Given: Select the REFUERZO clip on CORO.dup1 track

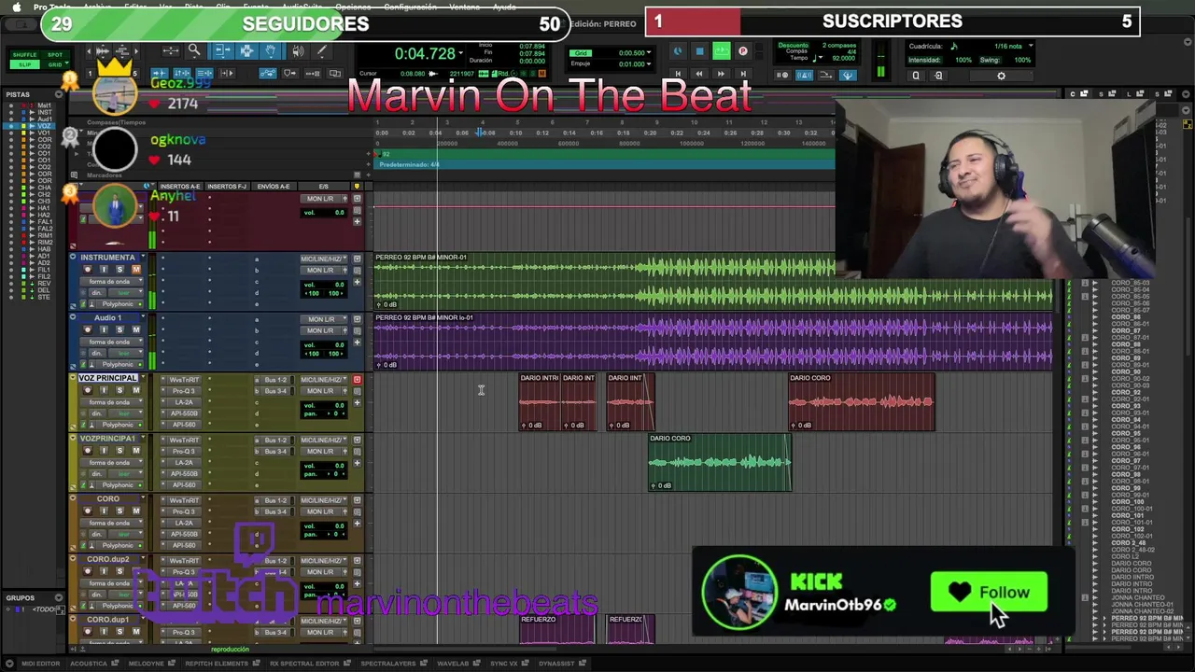Looking at the screenshot, I should tap(556, 629).
